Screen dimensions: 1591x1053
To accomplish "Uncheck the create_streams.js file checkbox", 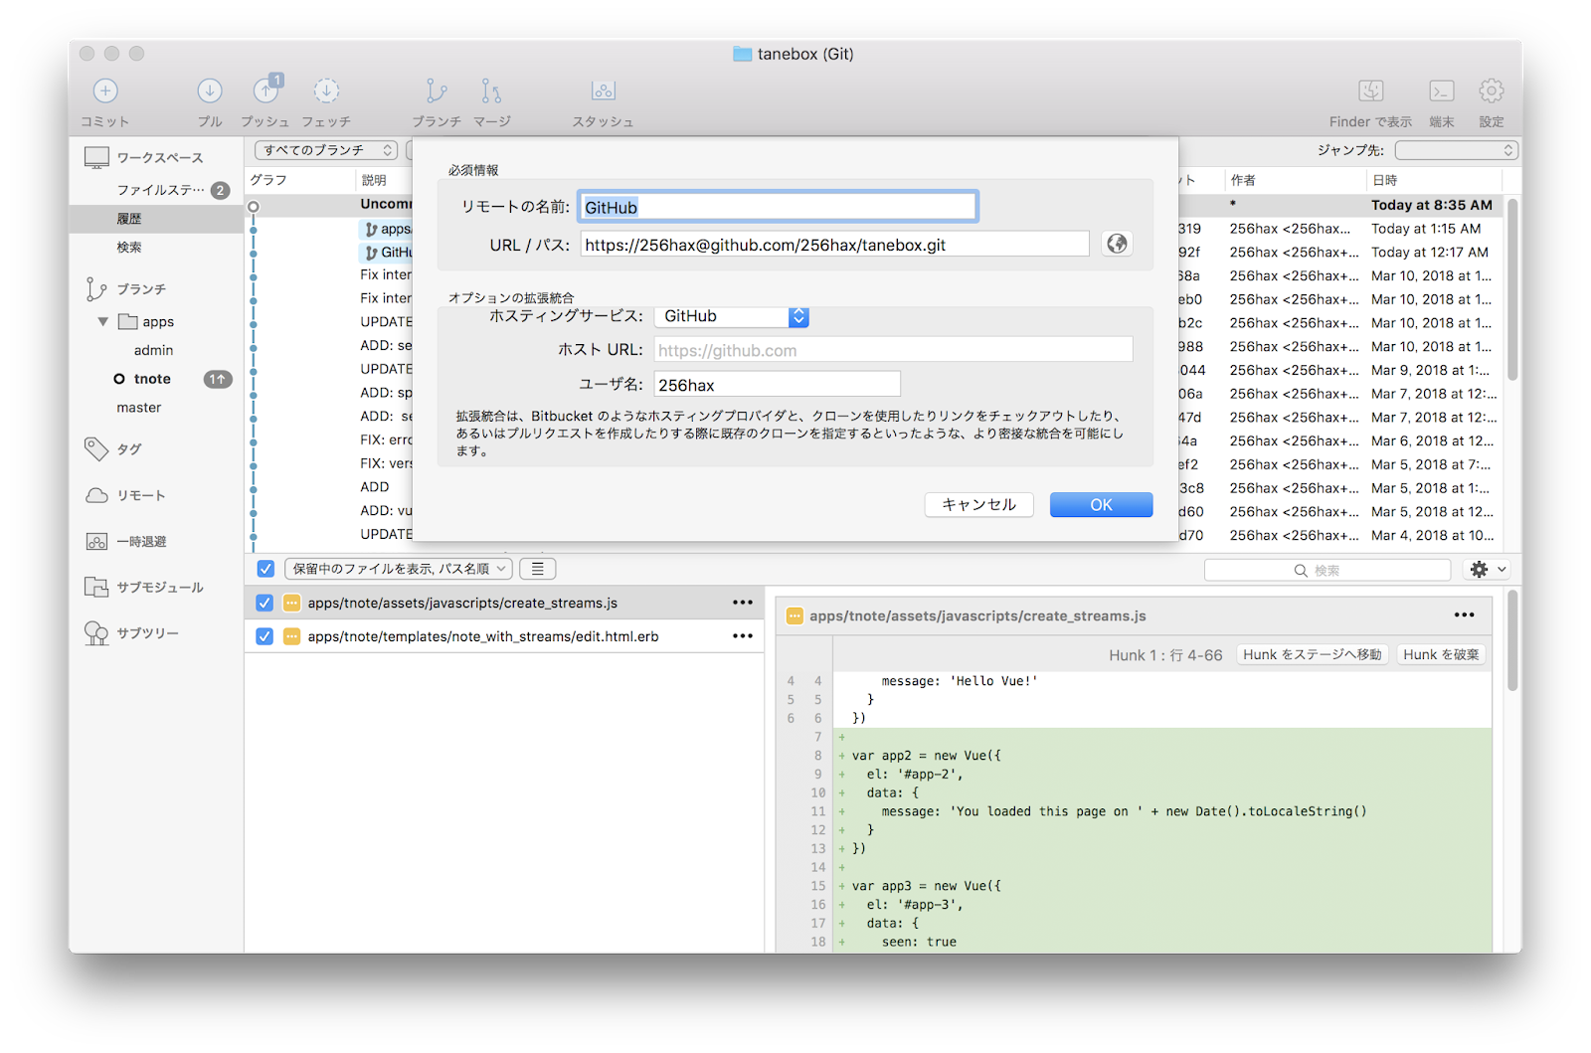I will 265,603.
